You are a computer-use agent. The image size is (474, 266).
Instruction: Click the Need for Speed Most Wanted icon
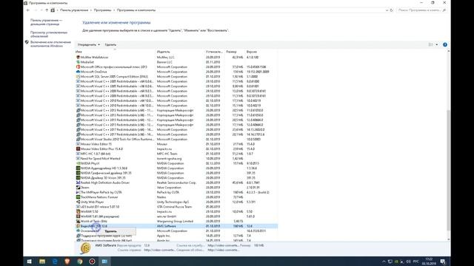[78, 158]
